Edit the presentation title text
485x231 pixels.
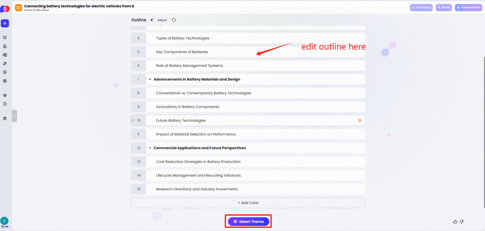click(x=79, y=6)
